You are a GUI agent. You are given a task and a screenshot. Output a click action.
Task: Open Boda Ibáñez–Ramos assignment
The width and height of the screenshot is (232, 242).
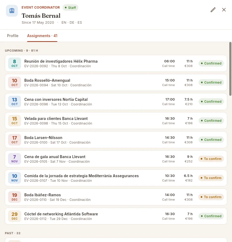[116, 197]
